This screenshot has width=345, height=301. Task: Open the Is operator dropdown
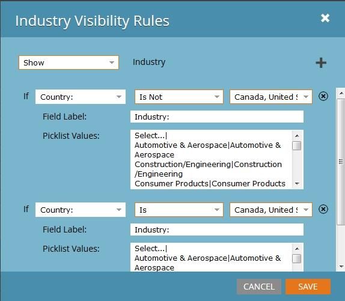(x=179, y=210)
